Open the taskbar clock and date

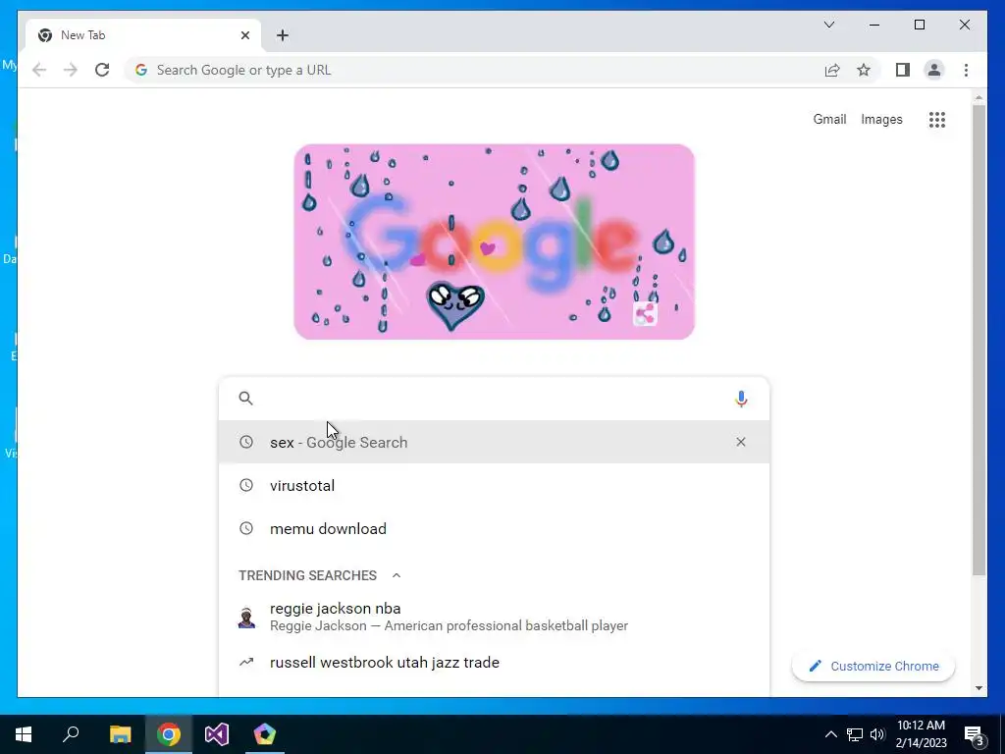click(921, 734)
